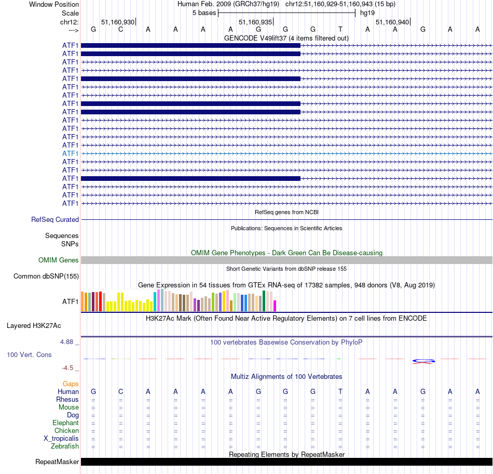Select the Elephant alignment row label

point(65,423)
